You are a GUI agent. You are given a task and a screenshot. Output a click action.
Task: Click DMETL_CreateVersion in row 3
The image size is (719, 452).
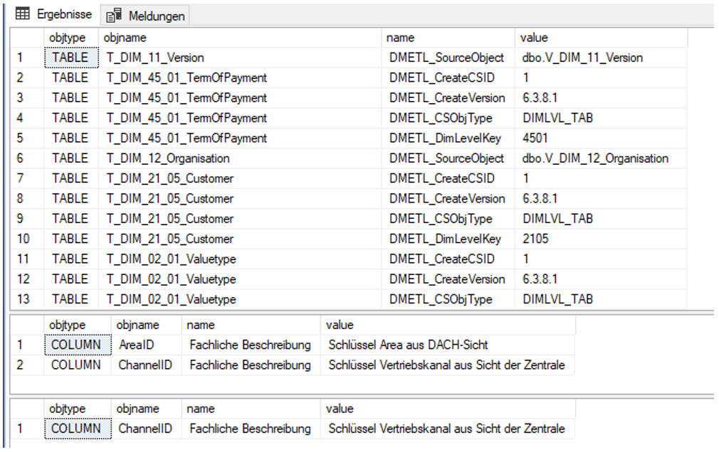(x=448, y=98)
